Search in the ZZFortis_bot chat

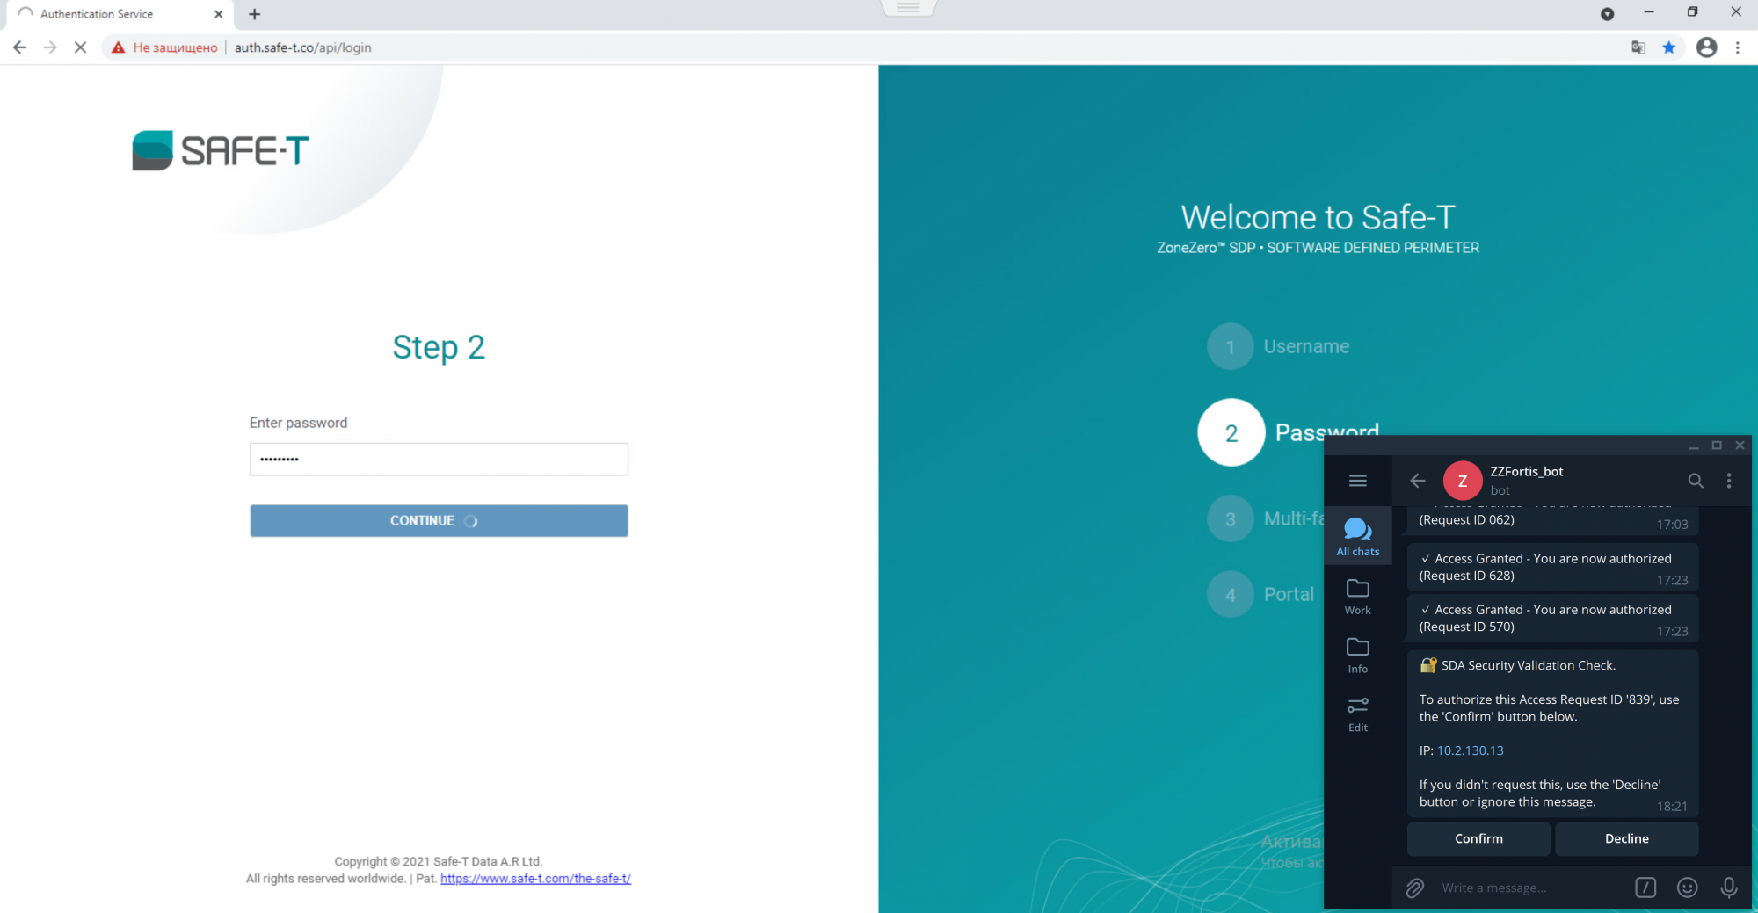tap(1696, 481)
